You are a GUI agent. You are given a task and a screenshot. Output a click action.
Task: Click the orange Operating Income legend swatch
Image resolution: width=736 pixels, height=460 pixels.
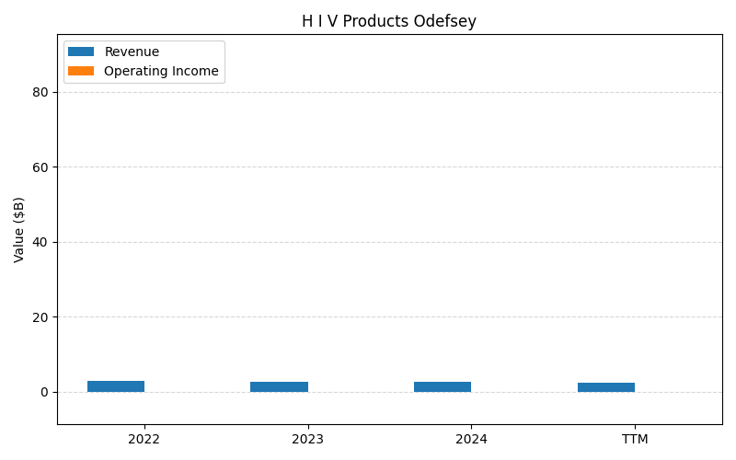pos(81,71)
